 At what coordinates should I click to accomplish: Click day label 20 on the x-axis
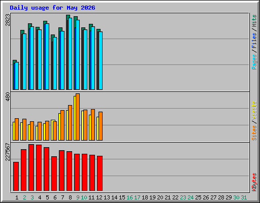click(x=160, y=197)
